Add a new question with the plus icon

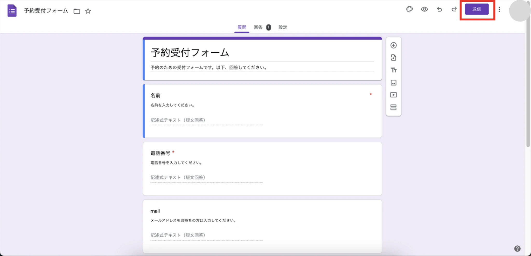pyautogui.click(x=394, y=45)
